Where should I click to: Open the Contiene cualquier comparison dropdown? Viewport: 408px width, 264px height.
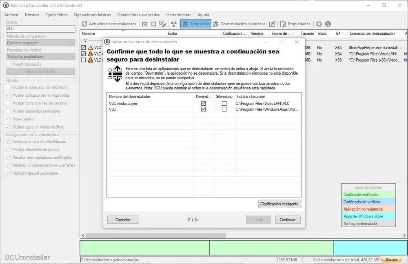coord(40,43)
